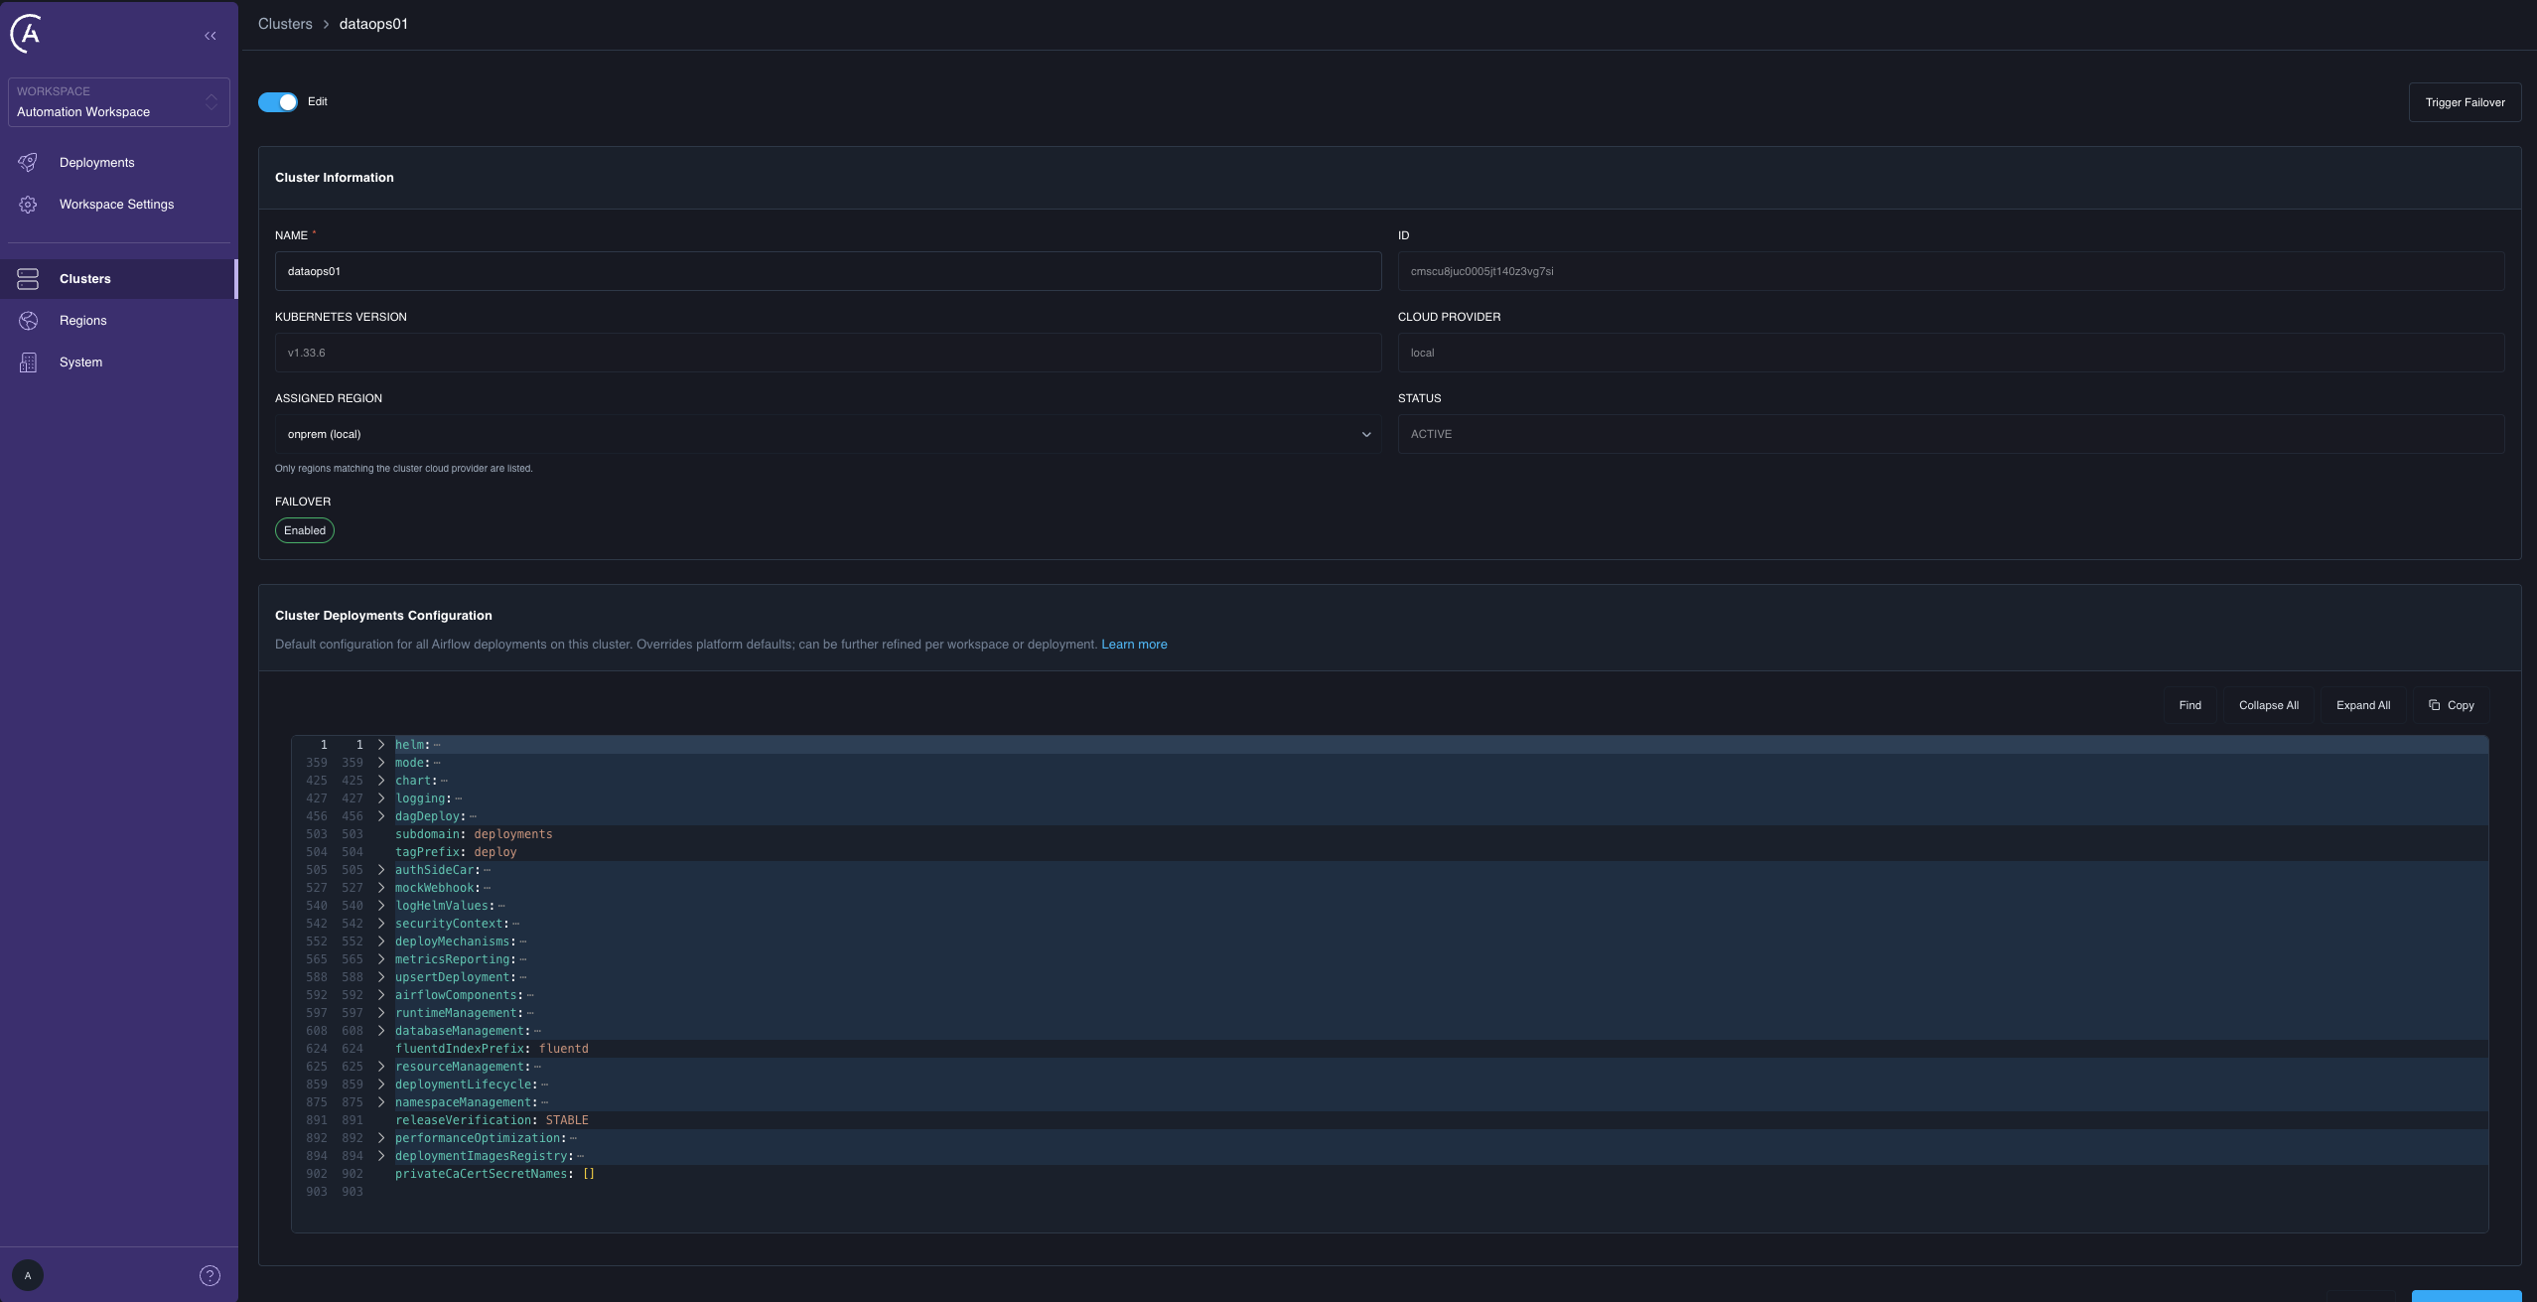Expand the performanceOptimization section
The width and height of the screenshot is (2537, 1302).
[x=381, y=1138]
